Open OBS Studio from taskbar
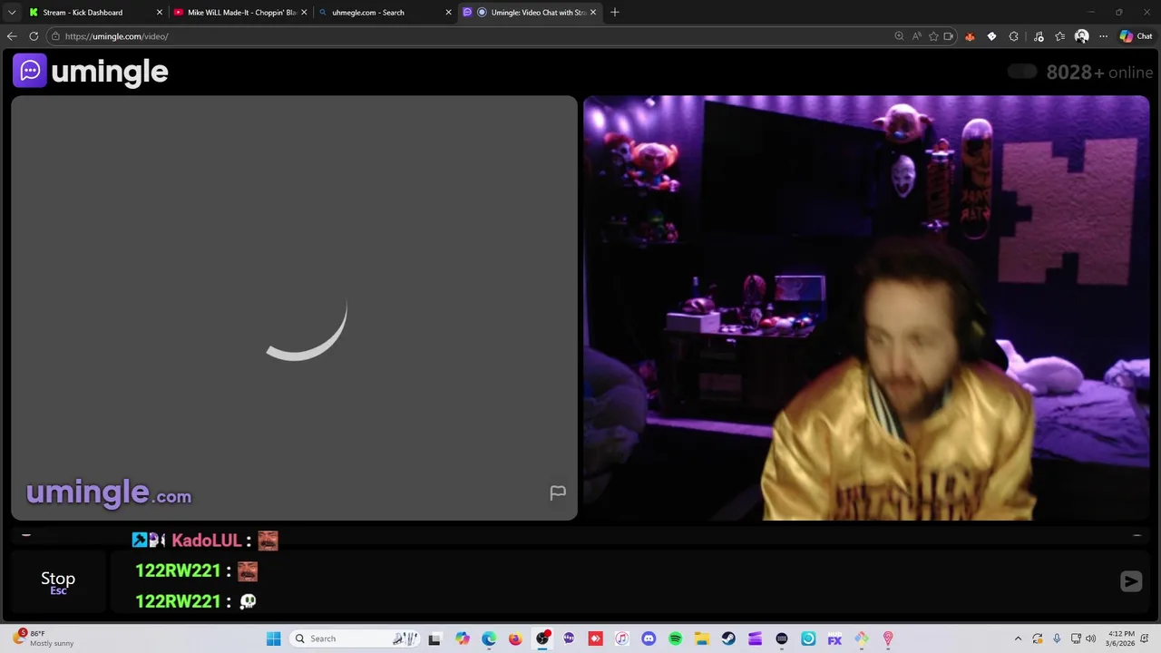This screenshot has width=1161, height=653. click(542, 638)
